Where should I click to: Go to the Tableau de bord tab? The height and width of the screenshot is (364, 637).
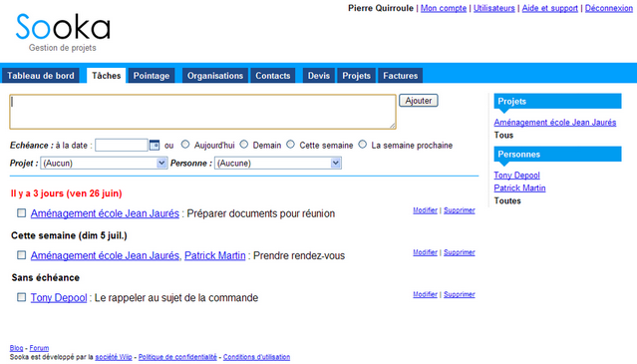coord(41,76)
